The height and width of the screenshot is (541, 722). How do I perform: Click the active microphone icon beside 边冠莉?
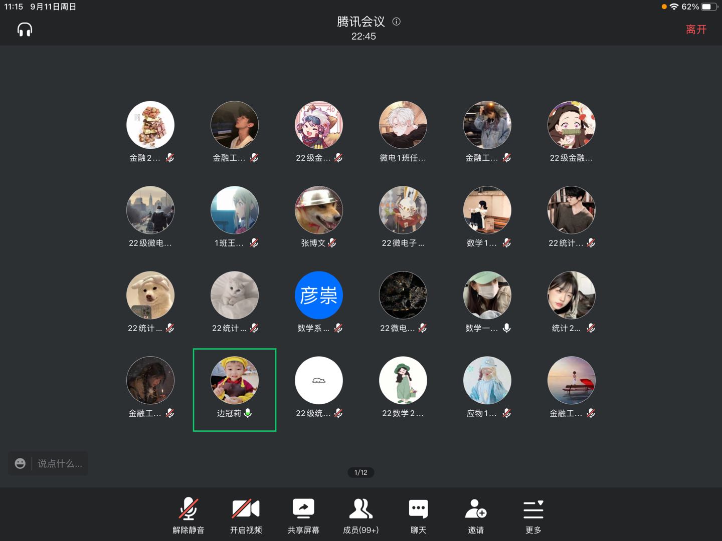[x=248, y=413]
